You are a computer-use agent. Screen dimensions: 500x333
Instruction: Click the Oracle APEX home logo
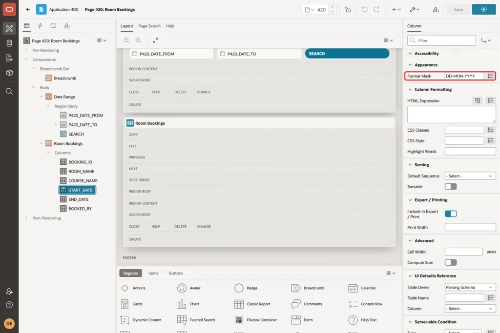point(9,9)
